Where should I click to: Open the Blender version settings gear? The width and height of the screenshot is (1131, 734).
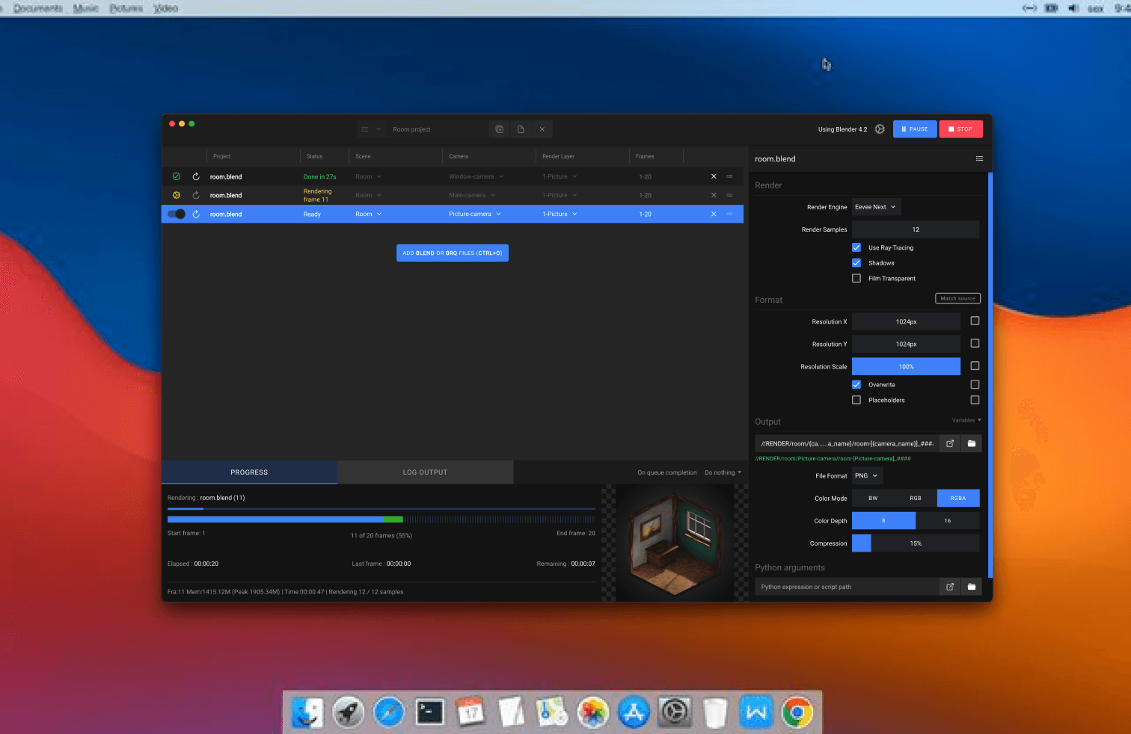[x=880, y=129]
